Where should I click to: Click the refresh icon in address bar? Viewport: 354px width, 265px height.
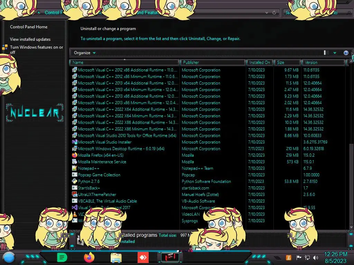tap(274, 13)
